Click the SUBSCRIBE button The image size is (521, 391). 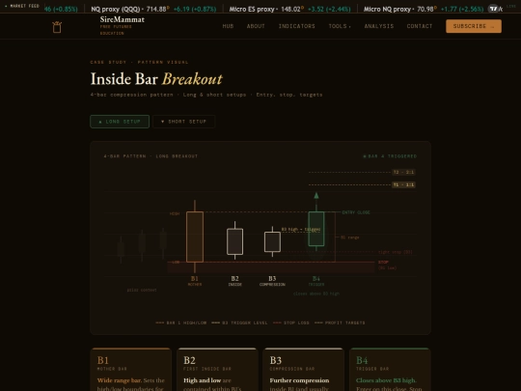[474, 26]
